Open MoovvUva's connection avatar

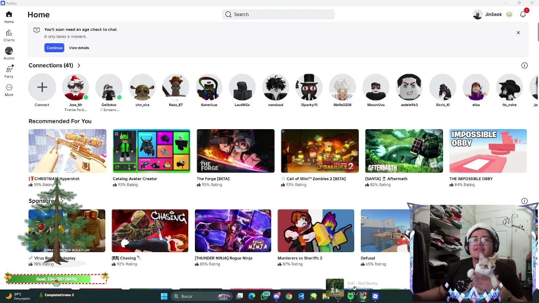pyautogui.click(x=376, y=87)
